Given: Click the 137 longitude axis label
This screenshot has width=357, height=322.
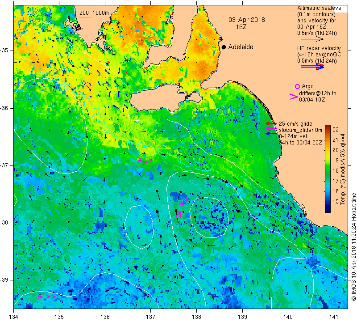Looking at the screenshot, I should point(150,317).
